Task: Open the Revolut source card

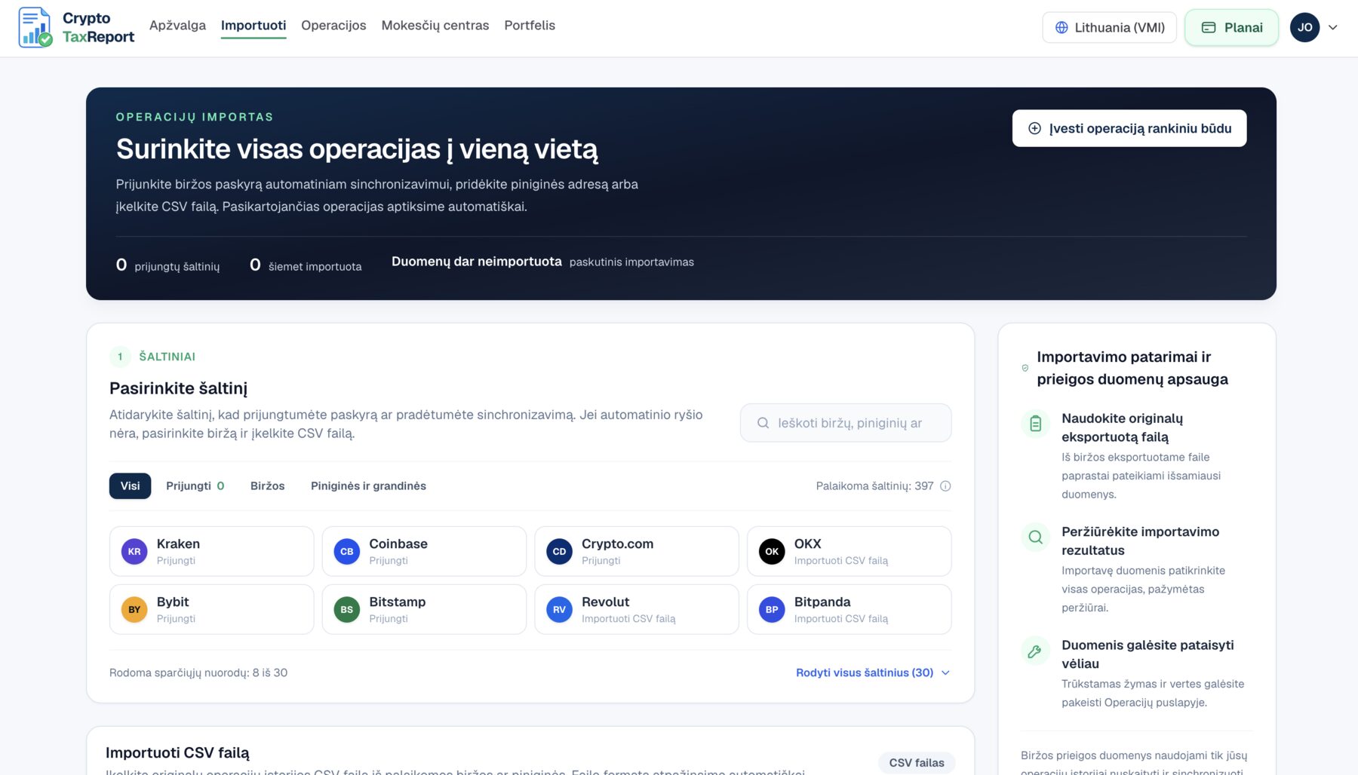Action: 637,609
